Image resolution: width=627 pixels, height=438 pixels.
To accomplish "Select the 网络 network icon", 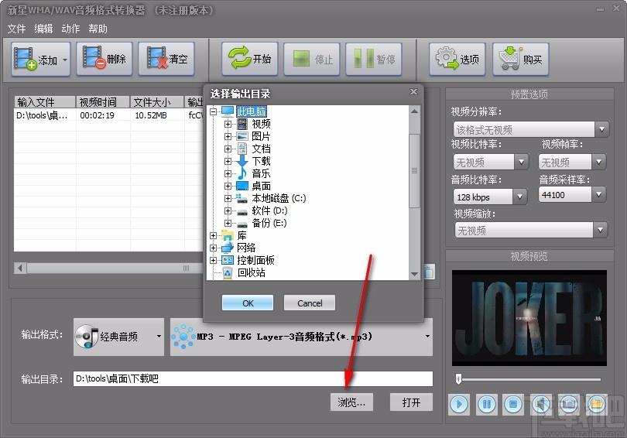I will [228, 248].
